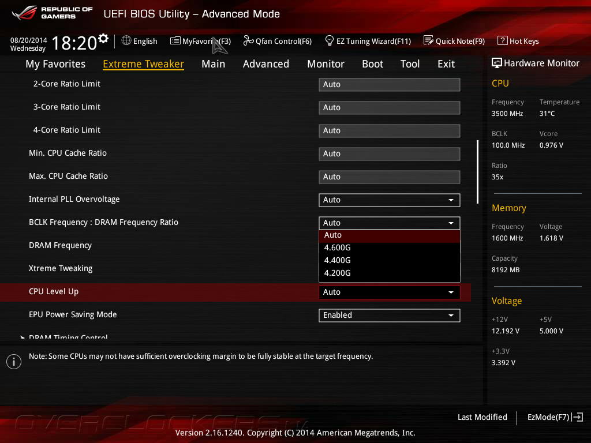Click the Quick Note pencil icon
Image resolution: width=591 pixels, height=443 pixels.
[x=428, y=40]
